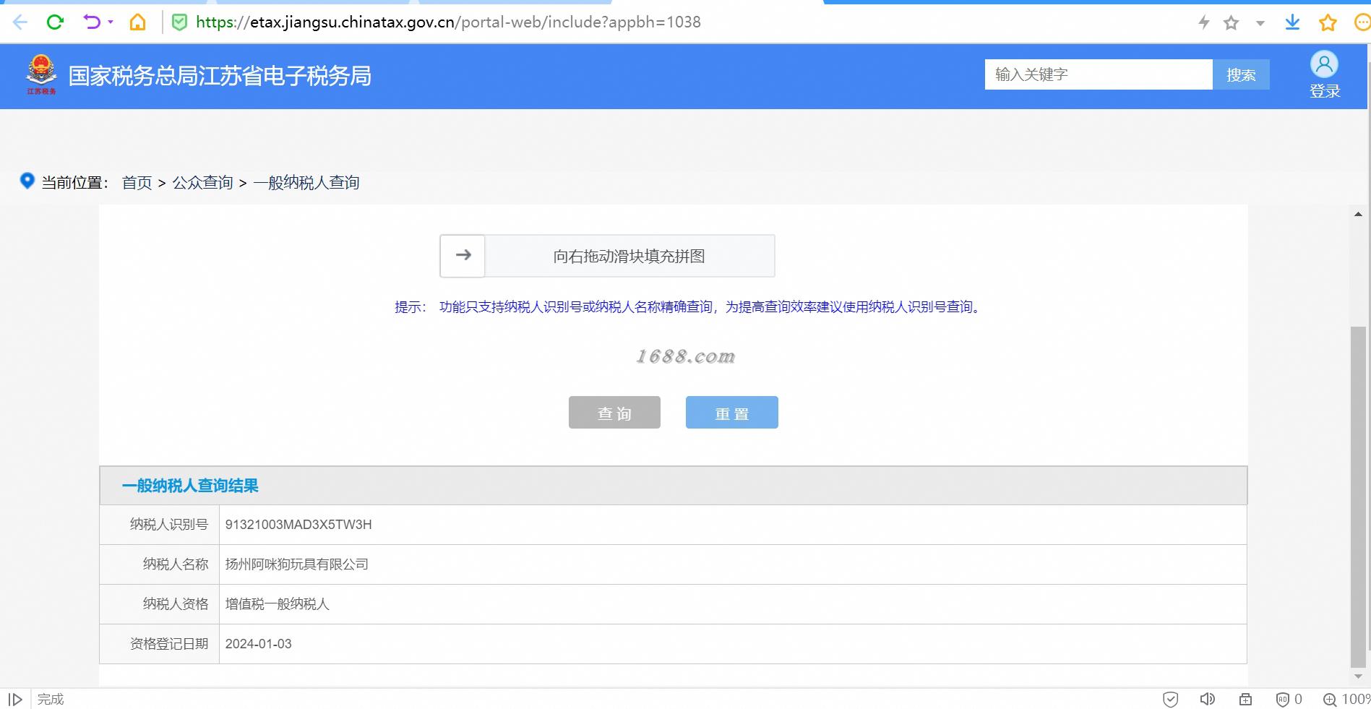
Task: Click the lightning speed-mode icon
Action: pyautogui.click(x=1204, y=22)
